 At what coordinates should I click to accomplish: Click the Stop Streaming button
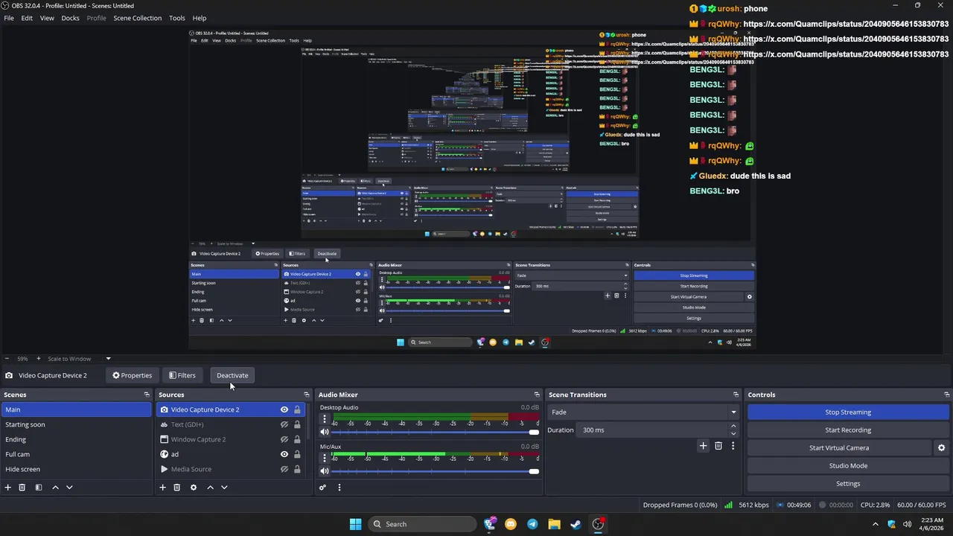[848, 412]
